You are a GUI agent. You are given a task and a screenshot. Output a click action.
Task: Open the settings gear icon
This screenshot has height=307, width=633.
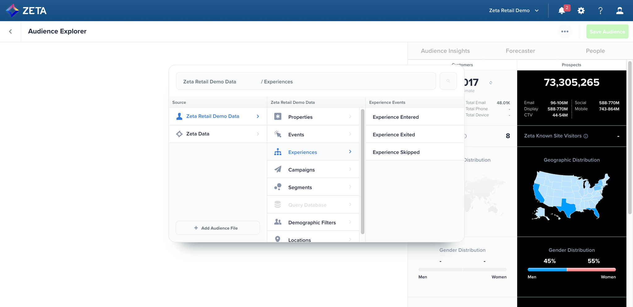click(581, 11)
